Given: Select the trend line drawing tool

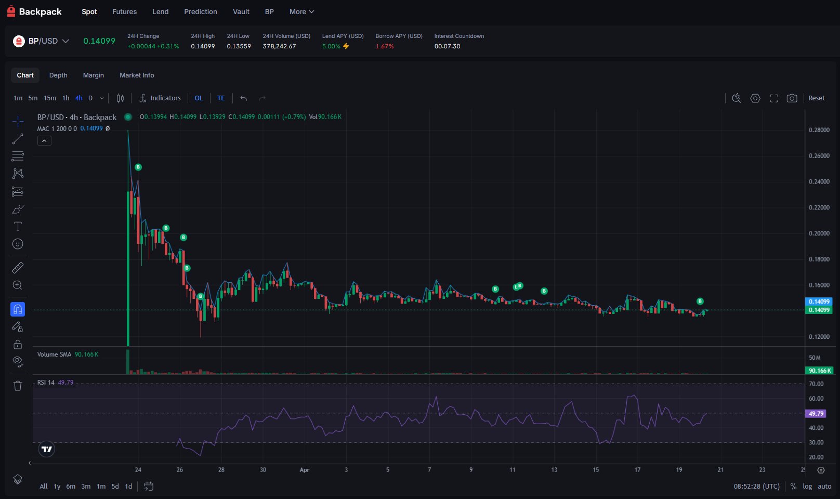Looking at the screenshot, I should [18, 139].
